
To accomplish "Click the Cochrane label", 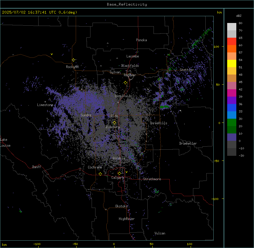I will (95, 167).
